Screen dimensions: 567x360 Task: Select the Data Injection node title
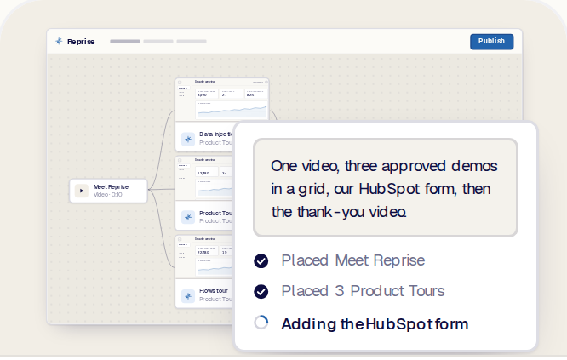(x=216, y=134)
